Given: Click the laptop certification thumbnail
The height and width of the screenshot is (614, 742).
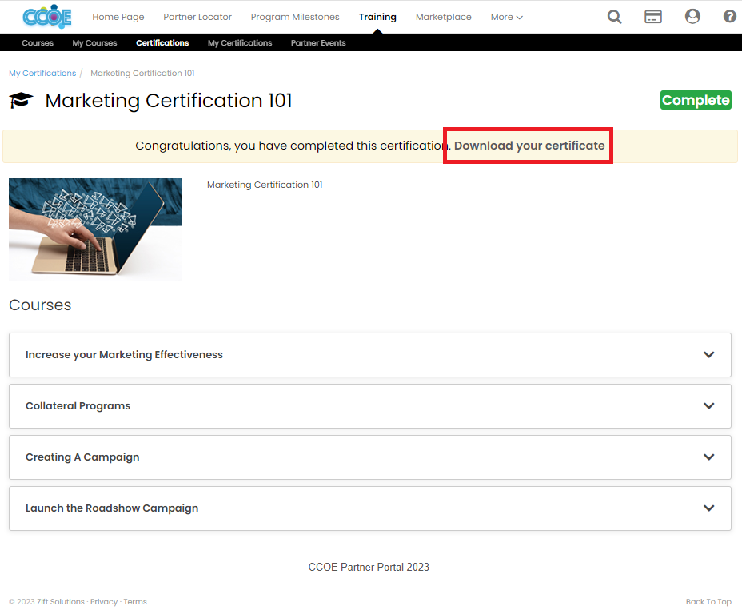Looking at the screenshot, I should click(x=95, y=229).
